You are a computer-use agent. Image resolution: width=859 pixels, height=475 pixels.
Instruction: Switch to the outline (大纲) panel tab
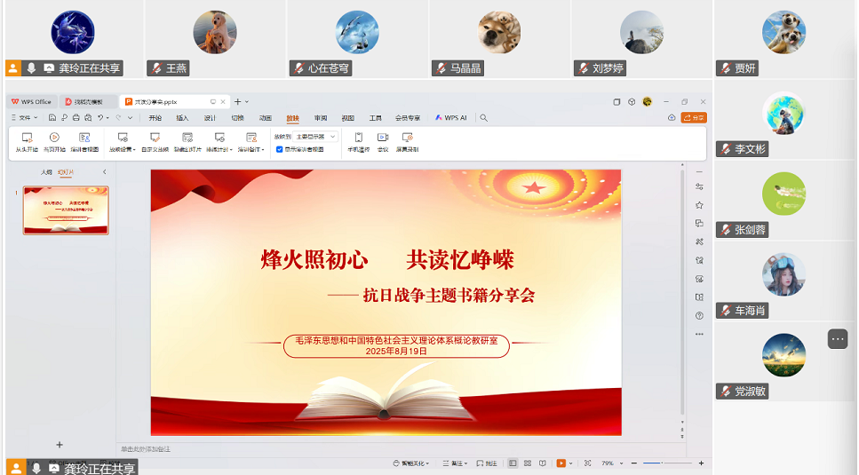click(46, 171)
